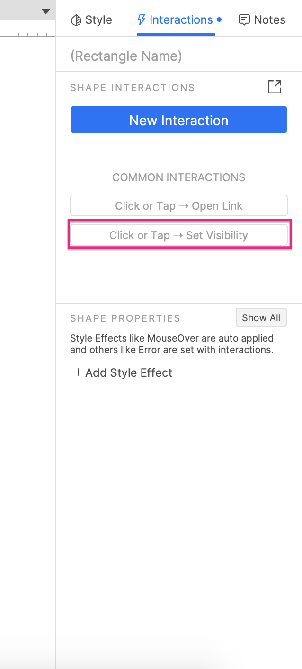Click the plus icon for Add Style Effect
The height and width of the screenshot is (669, 302).
[x=78, y=373]
